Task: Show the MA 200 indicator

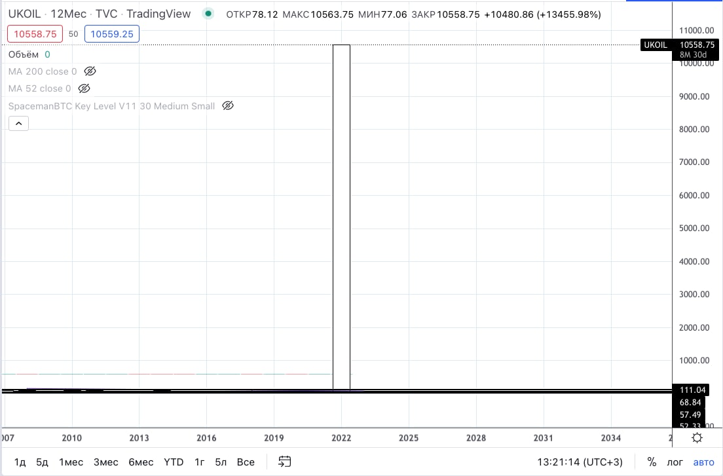Action: 90,71
